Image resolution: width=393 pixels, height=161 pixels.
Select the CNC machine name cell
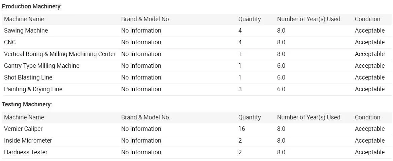point(10,42)
